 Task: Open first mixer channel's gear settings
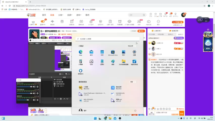(x=37, y=87)
